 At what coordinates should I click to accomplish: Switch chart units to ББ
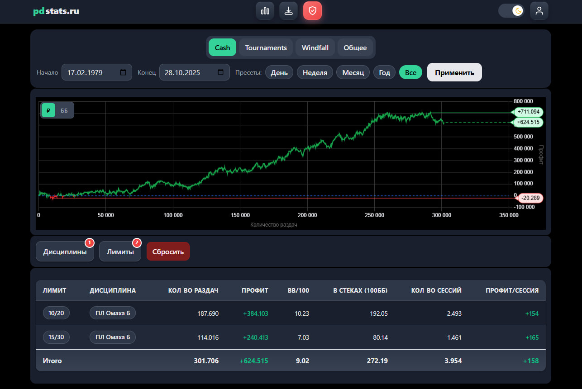[x=64, y=110]
